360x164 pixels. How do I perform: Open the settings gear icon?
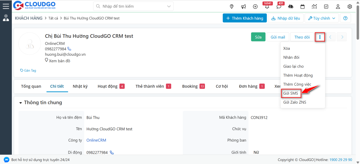click(350, 7)
